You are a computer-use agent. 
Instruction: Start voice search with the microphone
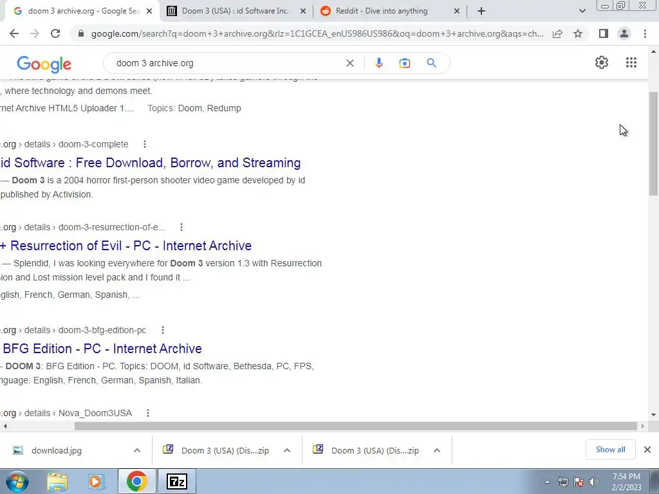point(378,63)
